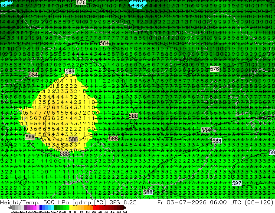Click the 576 label in the eastern dark-green area

[x=215, y=69]
